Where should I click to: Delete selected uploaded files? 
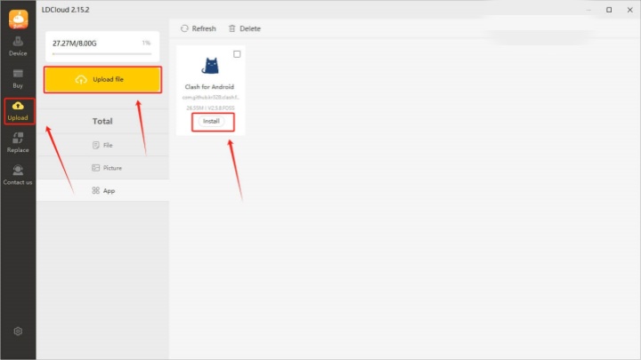[x=245, y=28]
